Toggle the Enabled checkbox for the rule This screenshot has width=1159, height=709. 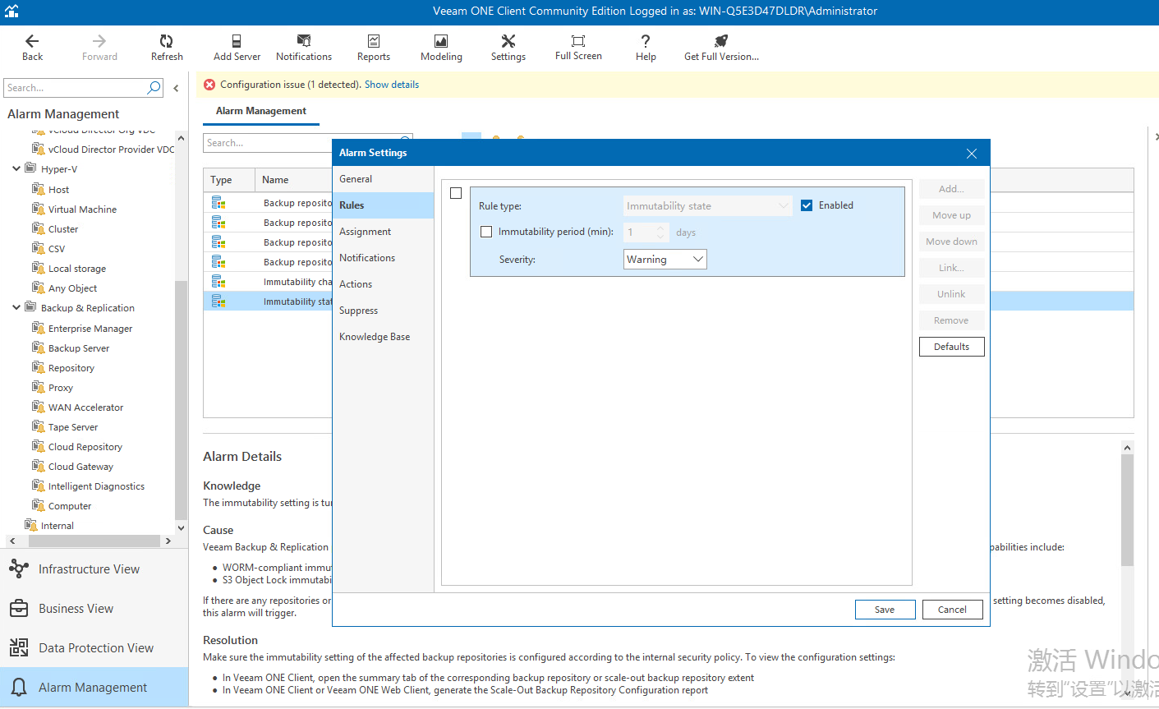tap(807, 205)
